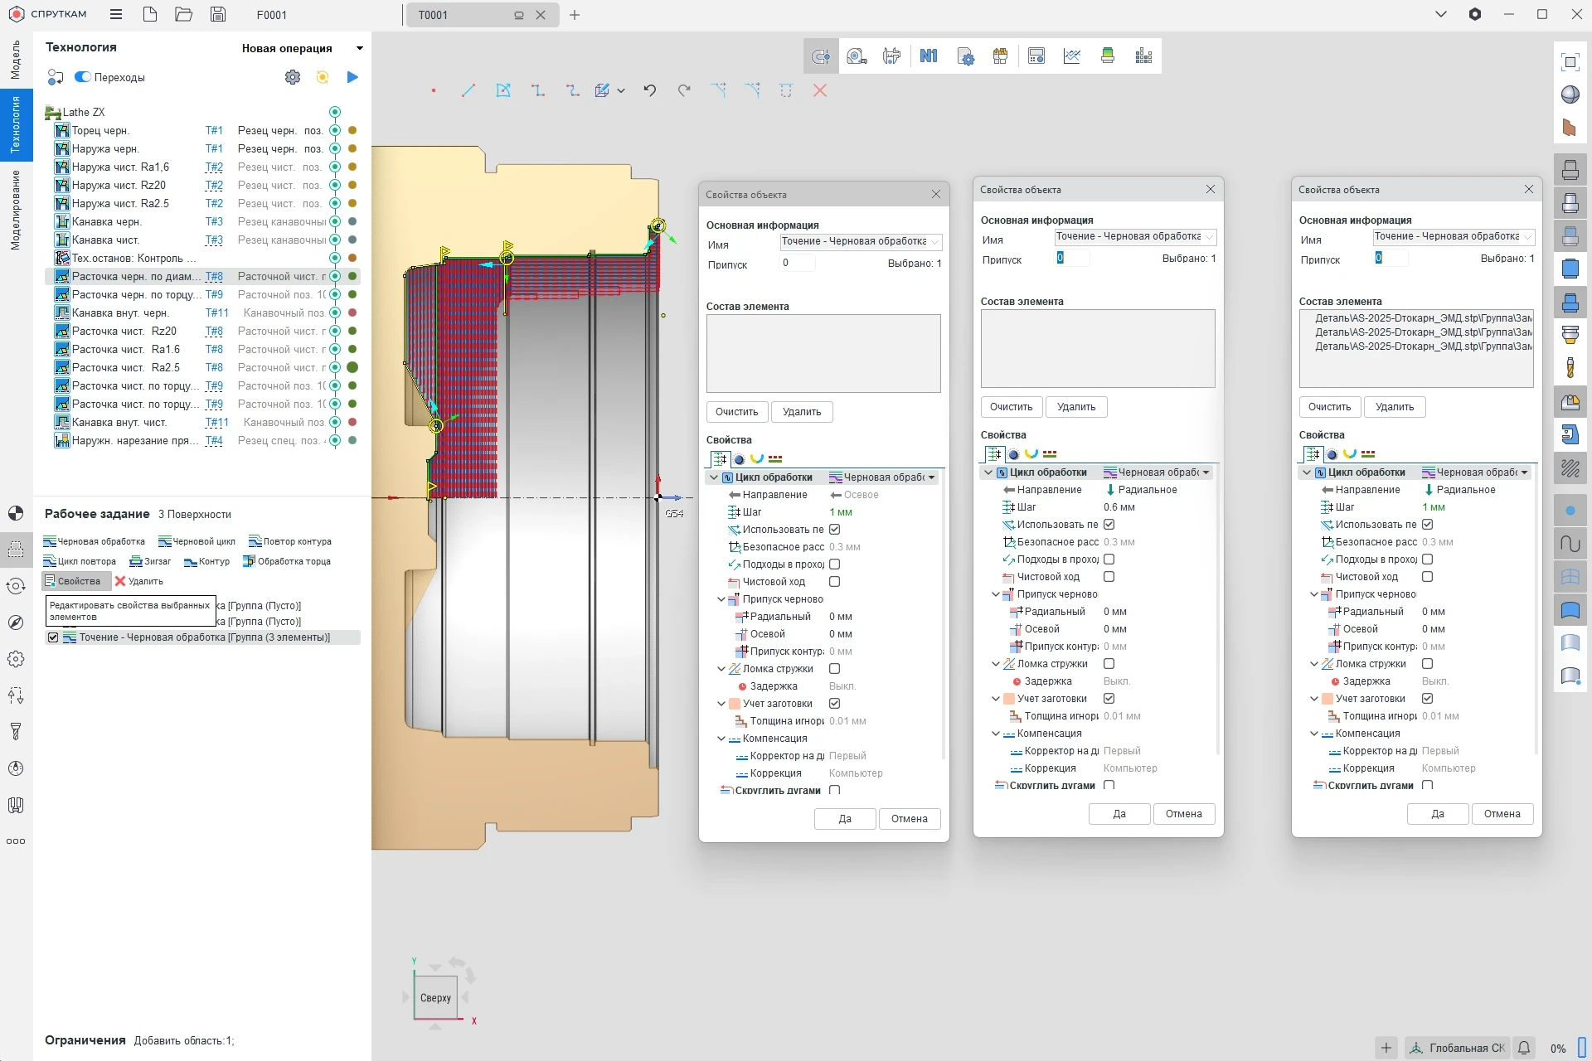
Task: Click Припуск input field in middle dialog
Action: pyautogui.click(x=1071, y=259)
